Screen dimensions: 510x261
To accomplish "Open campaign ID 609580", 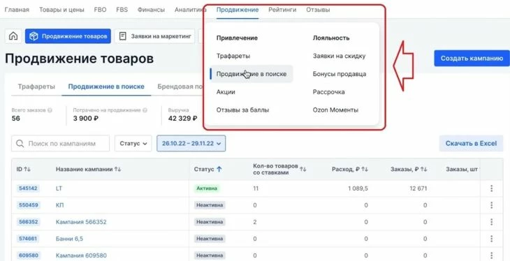I will click(28, 255).
